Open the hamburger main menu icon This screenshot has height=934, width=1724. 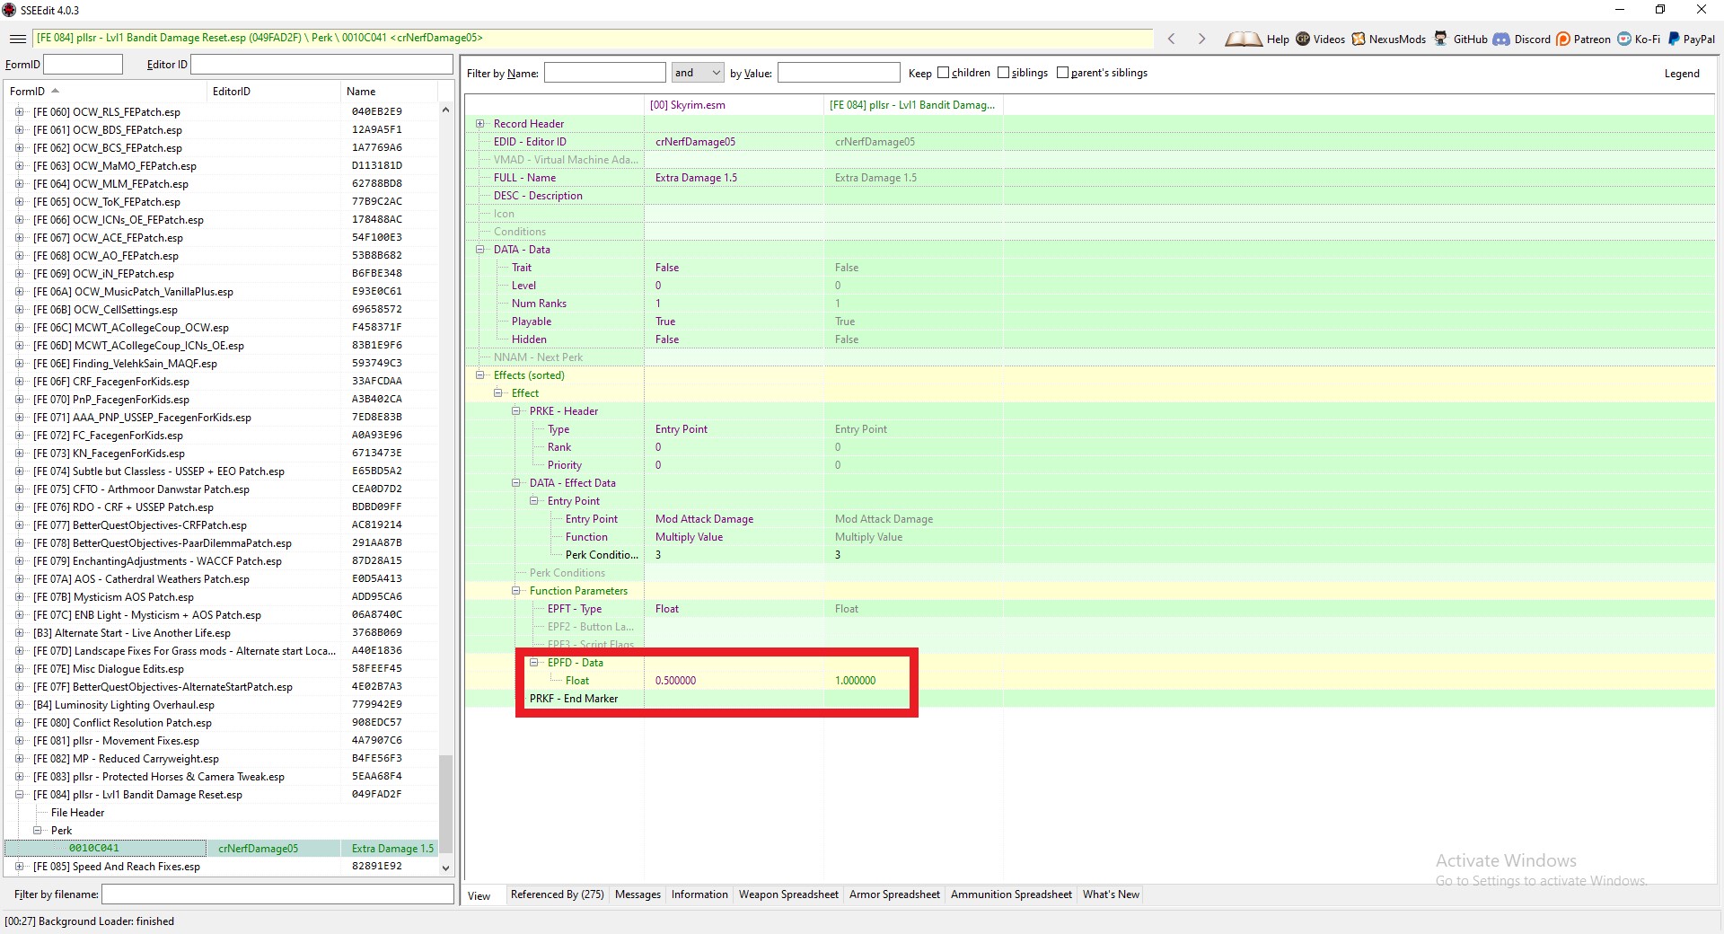coord(17,39)
